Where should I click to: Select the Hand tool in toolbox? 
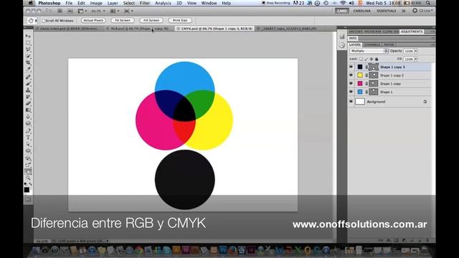pos(28,172)
